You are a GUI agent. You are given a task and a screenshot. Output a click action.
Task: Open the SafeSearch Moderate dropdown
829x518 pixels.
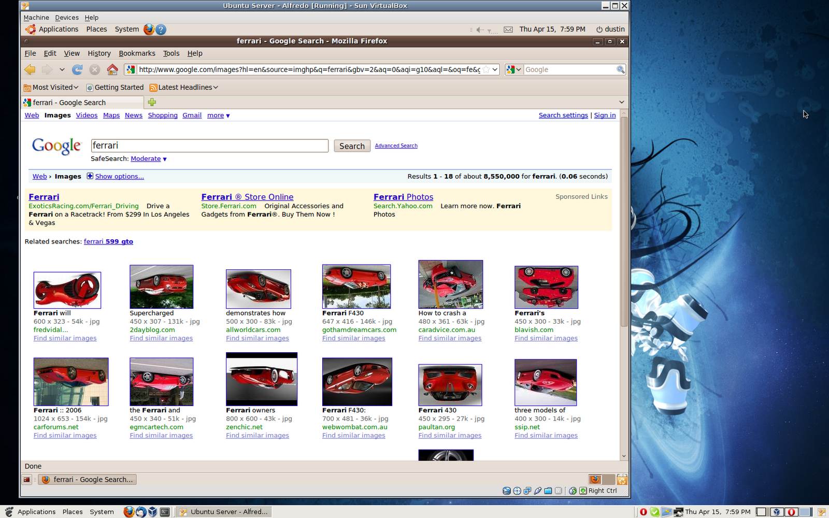(x=149, y=159)
